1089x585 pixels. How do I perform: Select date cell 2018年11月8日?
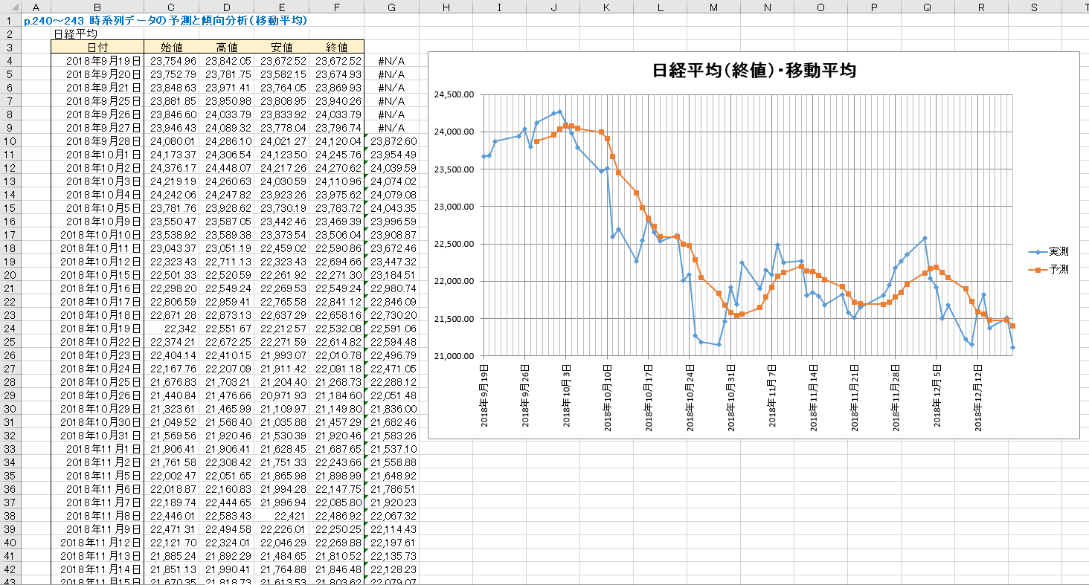point(97,515)
